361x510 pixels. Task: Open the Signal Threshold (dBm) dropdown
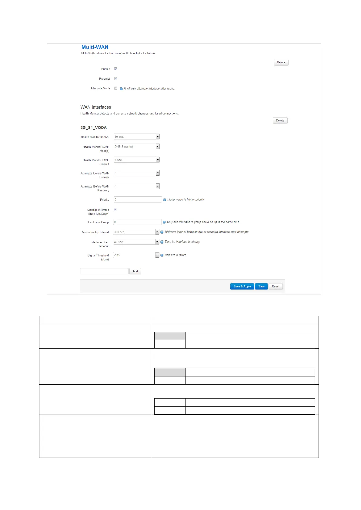[x=136, y=255]
